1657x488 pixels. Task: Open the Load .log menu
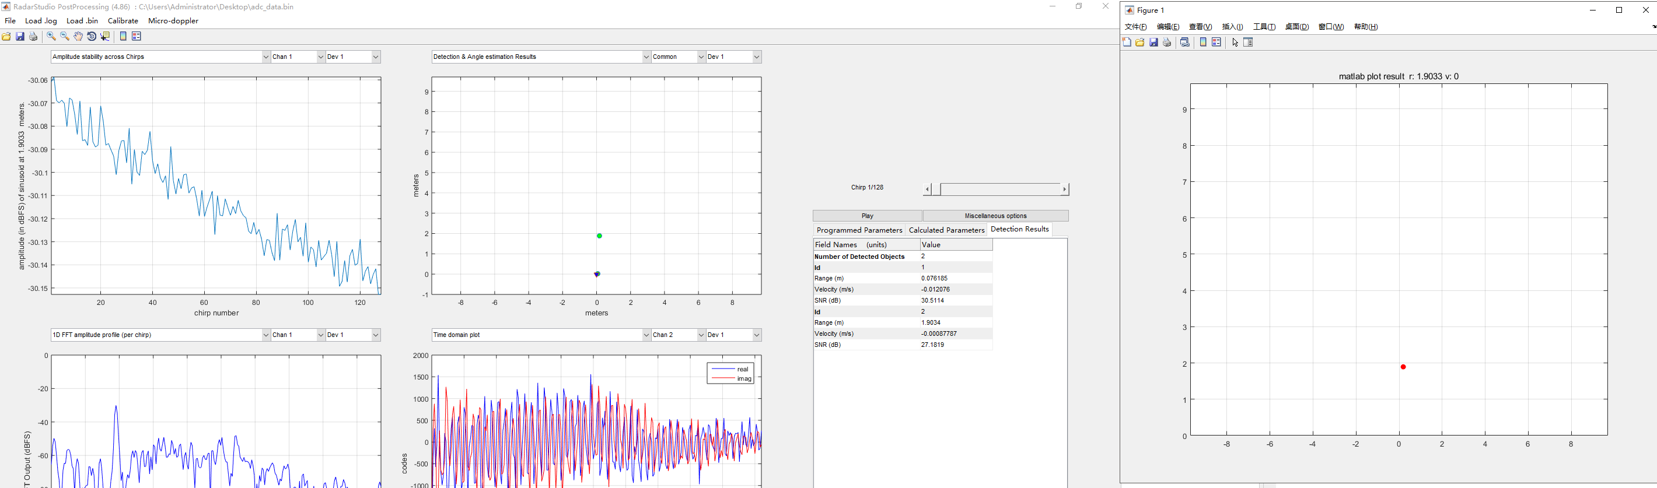[41, 20]
